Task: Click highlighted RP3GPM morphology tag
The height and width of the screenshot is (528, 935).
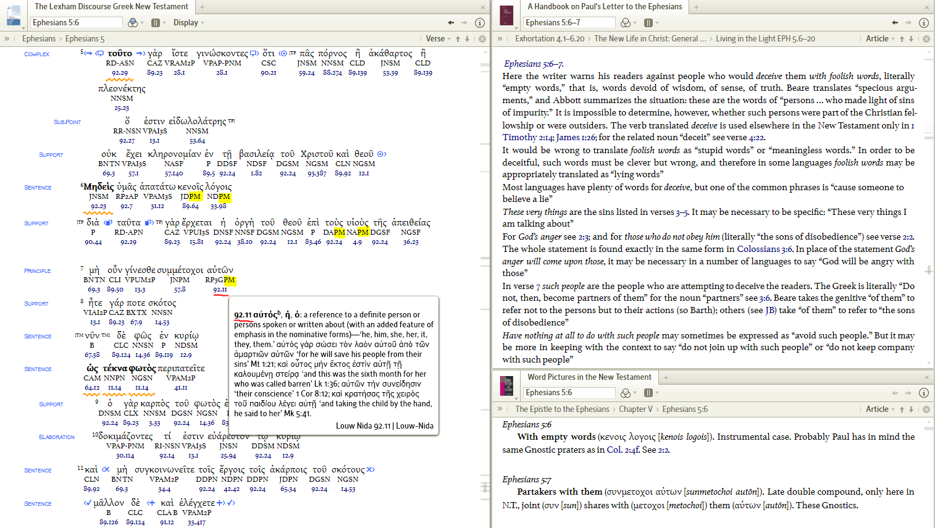Action: (x=220, y=280)
